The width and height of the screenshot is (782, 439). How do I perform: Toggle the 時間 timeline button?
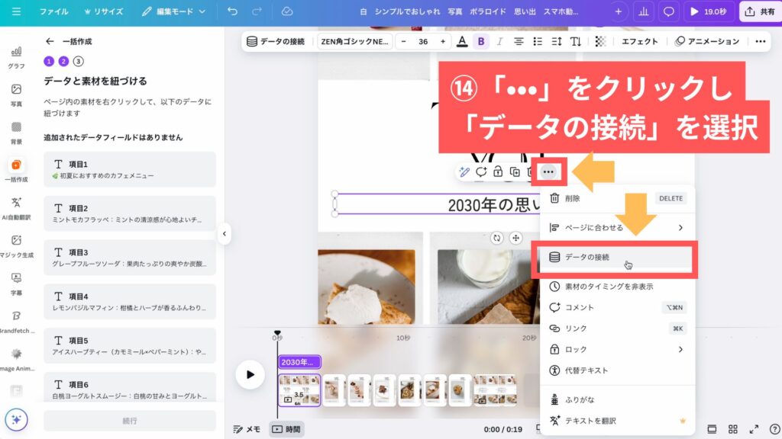[x=287, y=429]
